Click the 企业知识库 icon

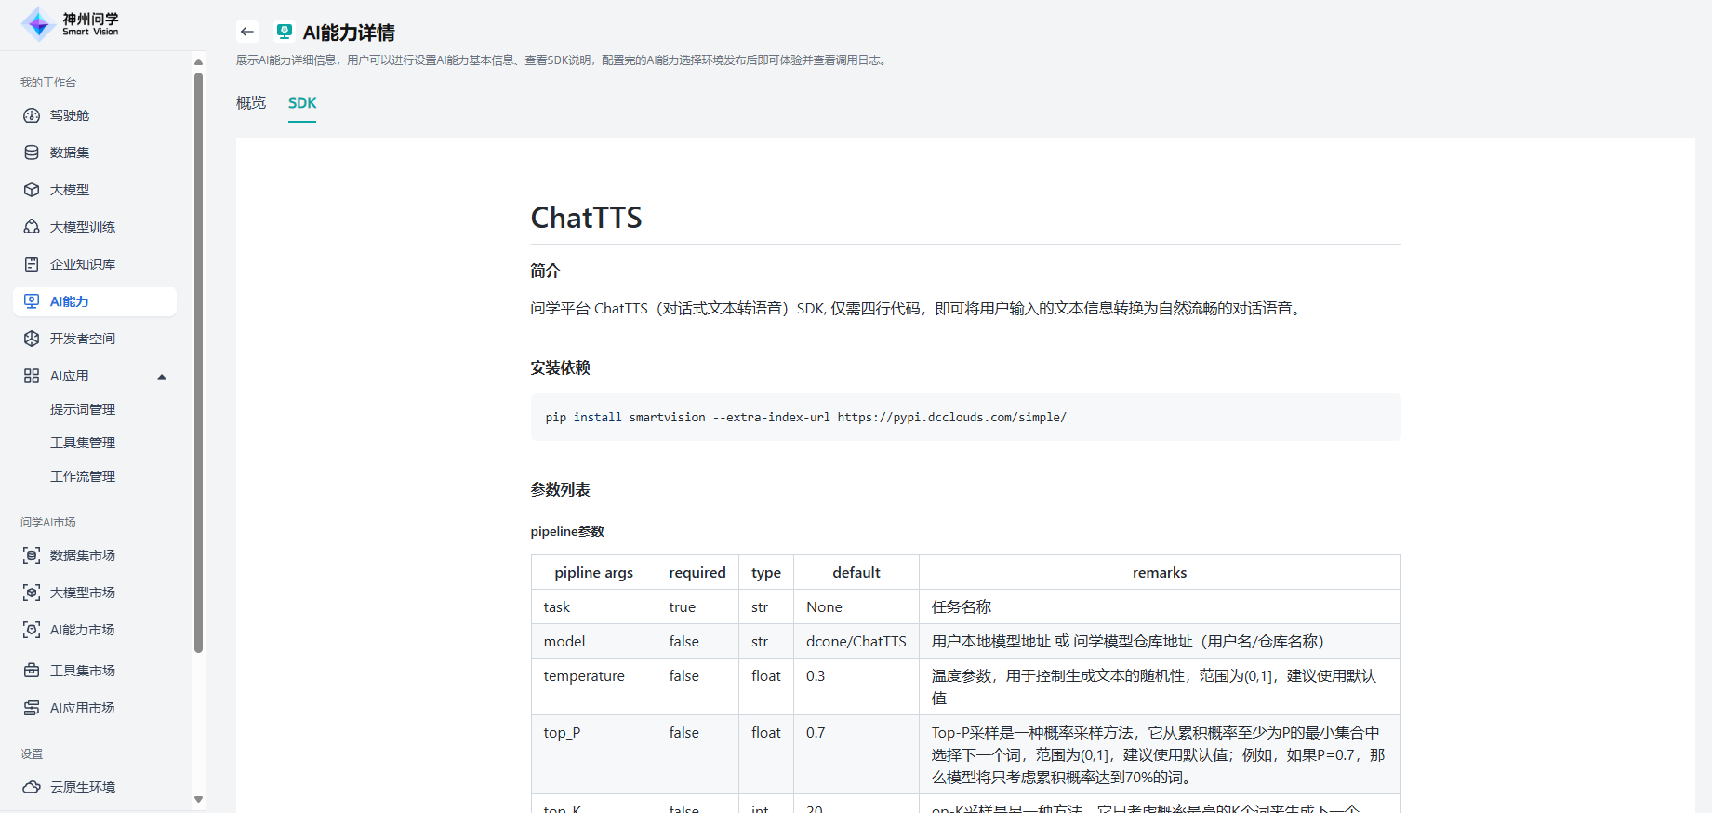32,264
